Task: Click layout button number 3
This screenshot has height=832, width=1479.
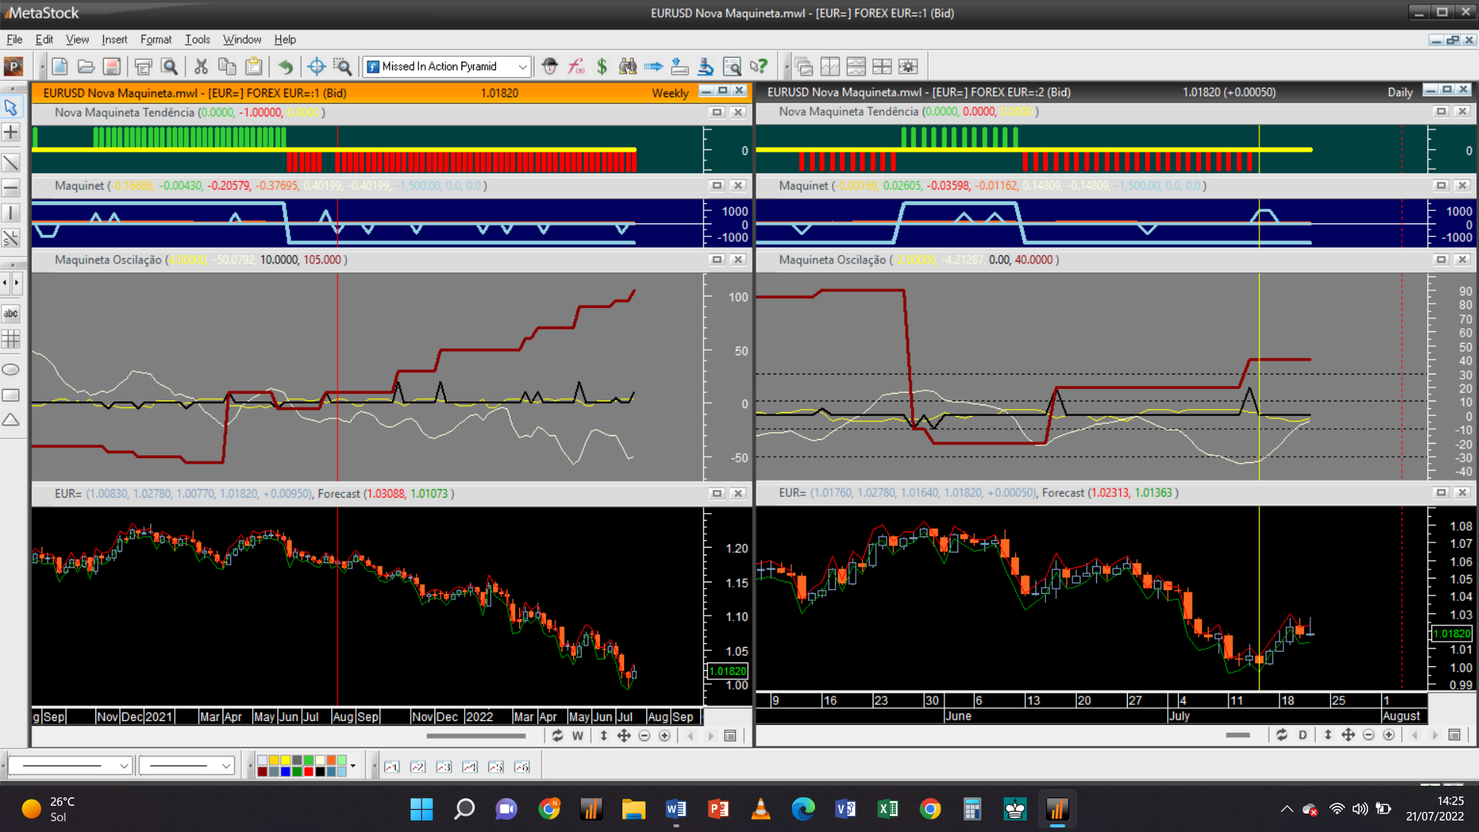Action: click(444, 767)
